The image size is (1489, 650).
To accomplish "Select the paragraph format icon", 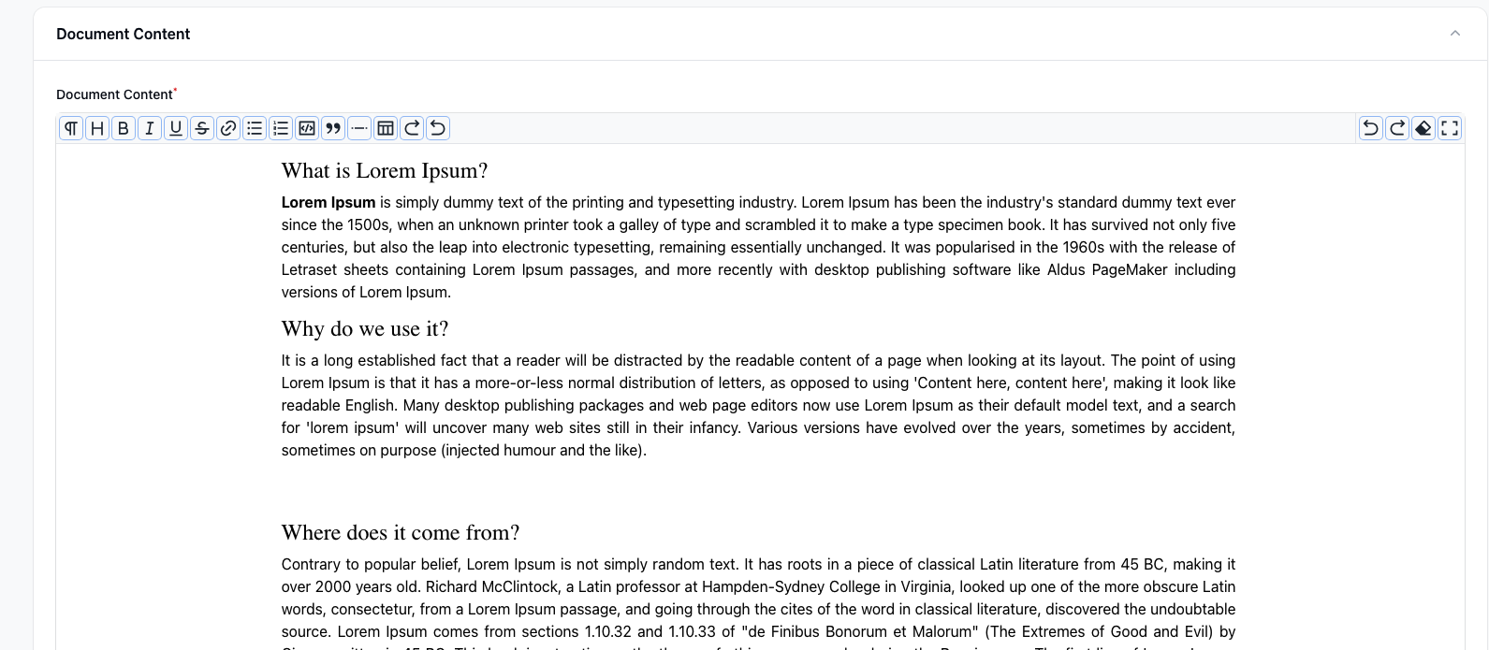I will [71, 128].
